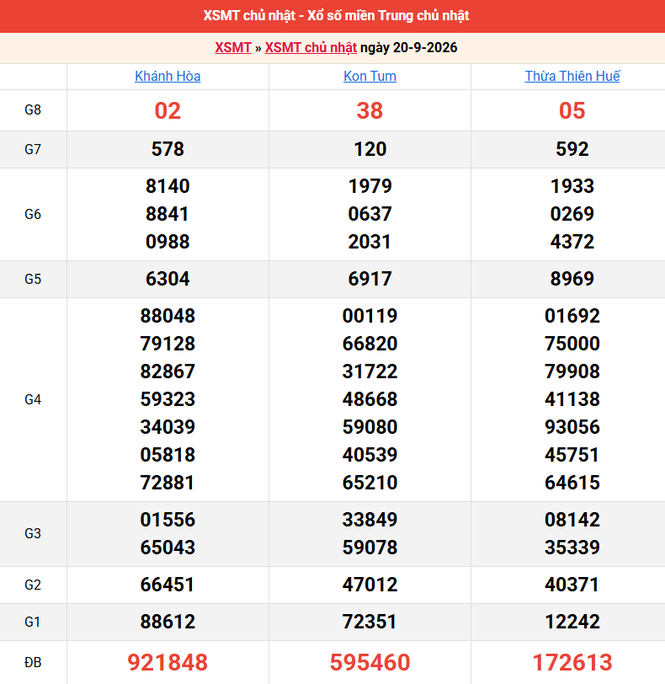Viewport: 665px width, 684px height.
Task: Click G4 result 75000
Action: [x=572, y=345]
